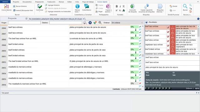Focus the Destino filter field
This screenshot has height=112, width=200.
point(66,23)
